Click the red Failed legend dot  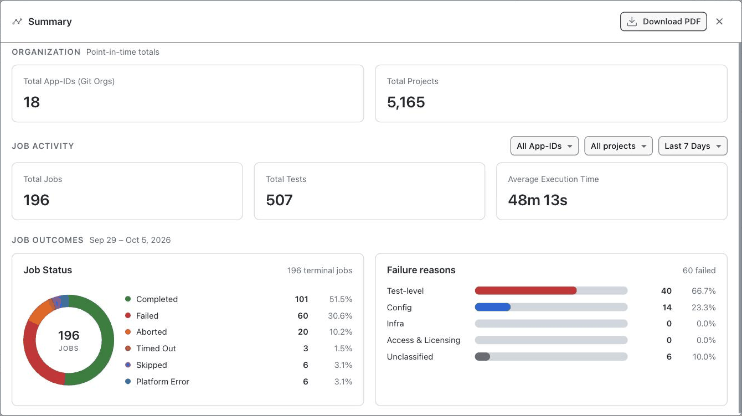(x=128, y=316)
